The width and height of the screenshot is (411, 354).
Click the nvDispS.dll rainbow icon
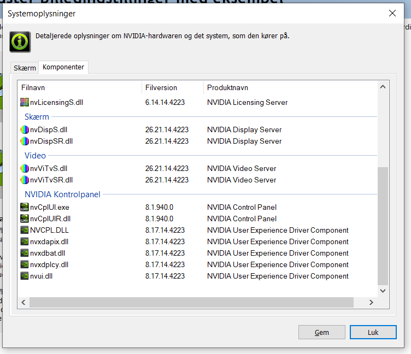click(25, 129)
